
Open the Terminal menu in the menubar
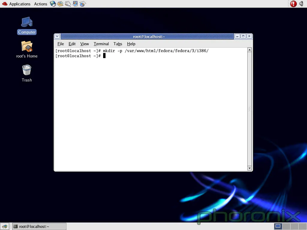pos(101,44)
